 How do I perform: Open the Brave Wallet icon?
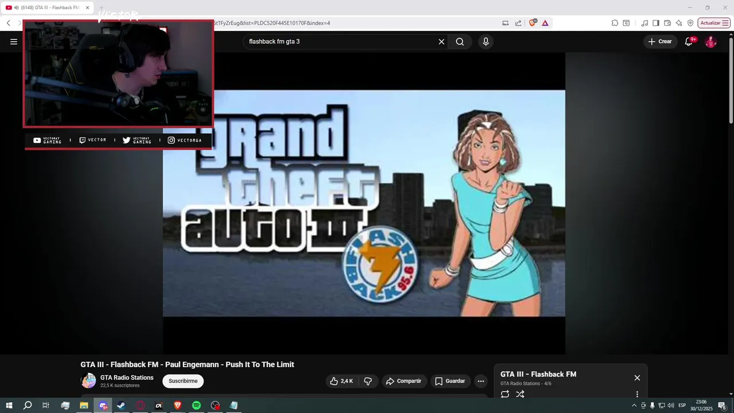pyautogui.click(x=667, y=23)
